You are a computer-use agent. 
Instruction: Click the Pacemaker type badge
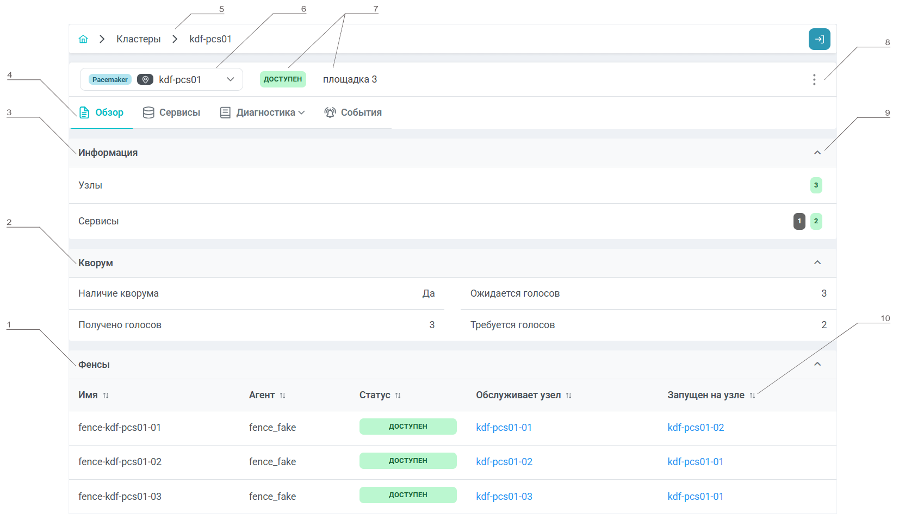(110, 79)
